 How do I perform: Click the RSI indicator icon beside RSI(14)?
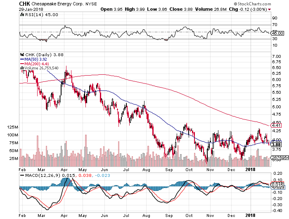coord(22,14)
